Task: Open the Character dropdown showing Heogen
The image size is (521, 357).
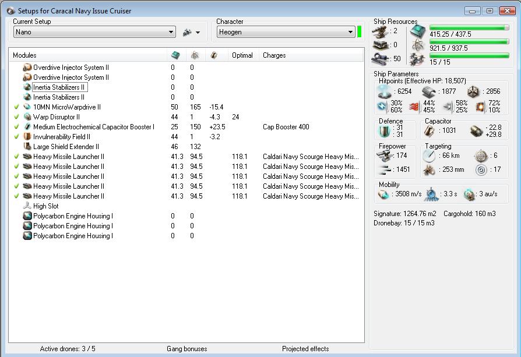Action: click(286, 32)
